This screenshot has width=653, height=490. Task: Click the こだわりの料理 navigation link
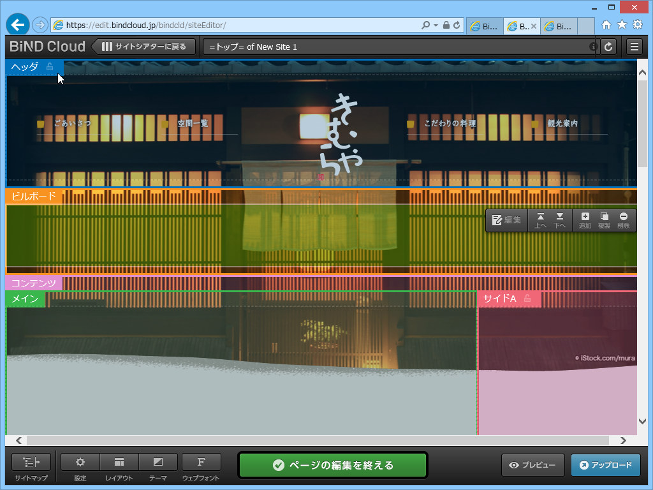[450, 123]
